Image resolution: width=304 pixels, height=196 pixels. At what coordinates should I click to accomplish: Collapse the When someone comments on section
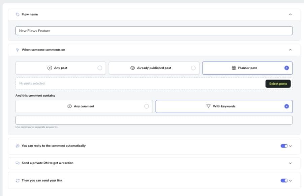[x=290, y=50]
